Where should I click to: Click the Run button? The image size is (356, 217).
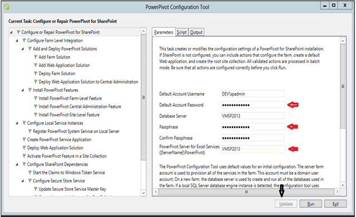tap(310, 204)
